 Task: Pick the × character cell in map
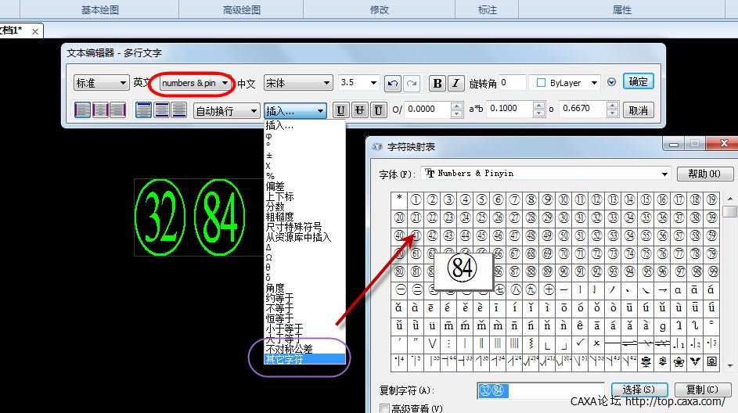click(596, 344)
